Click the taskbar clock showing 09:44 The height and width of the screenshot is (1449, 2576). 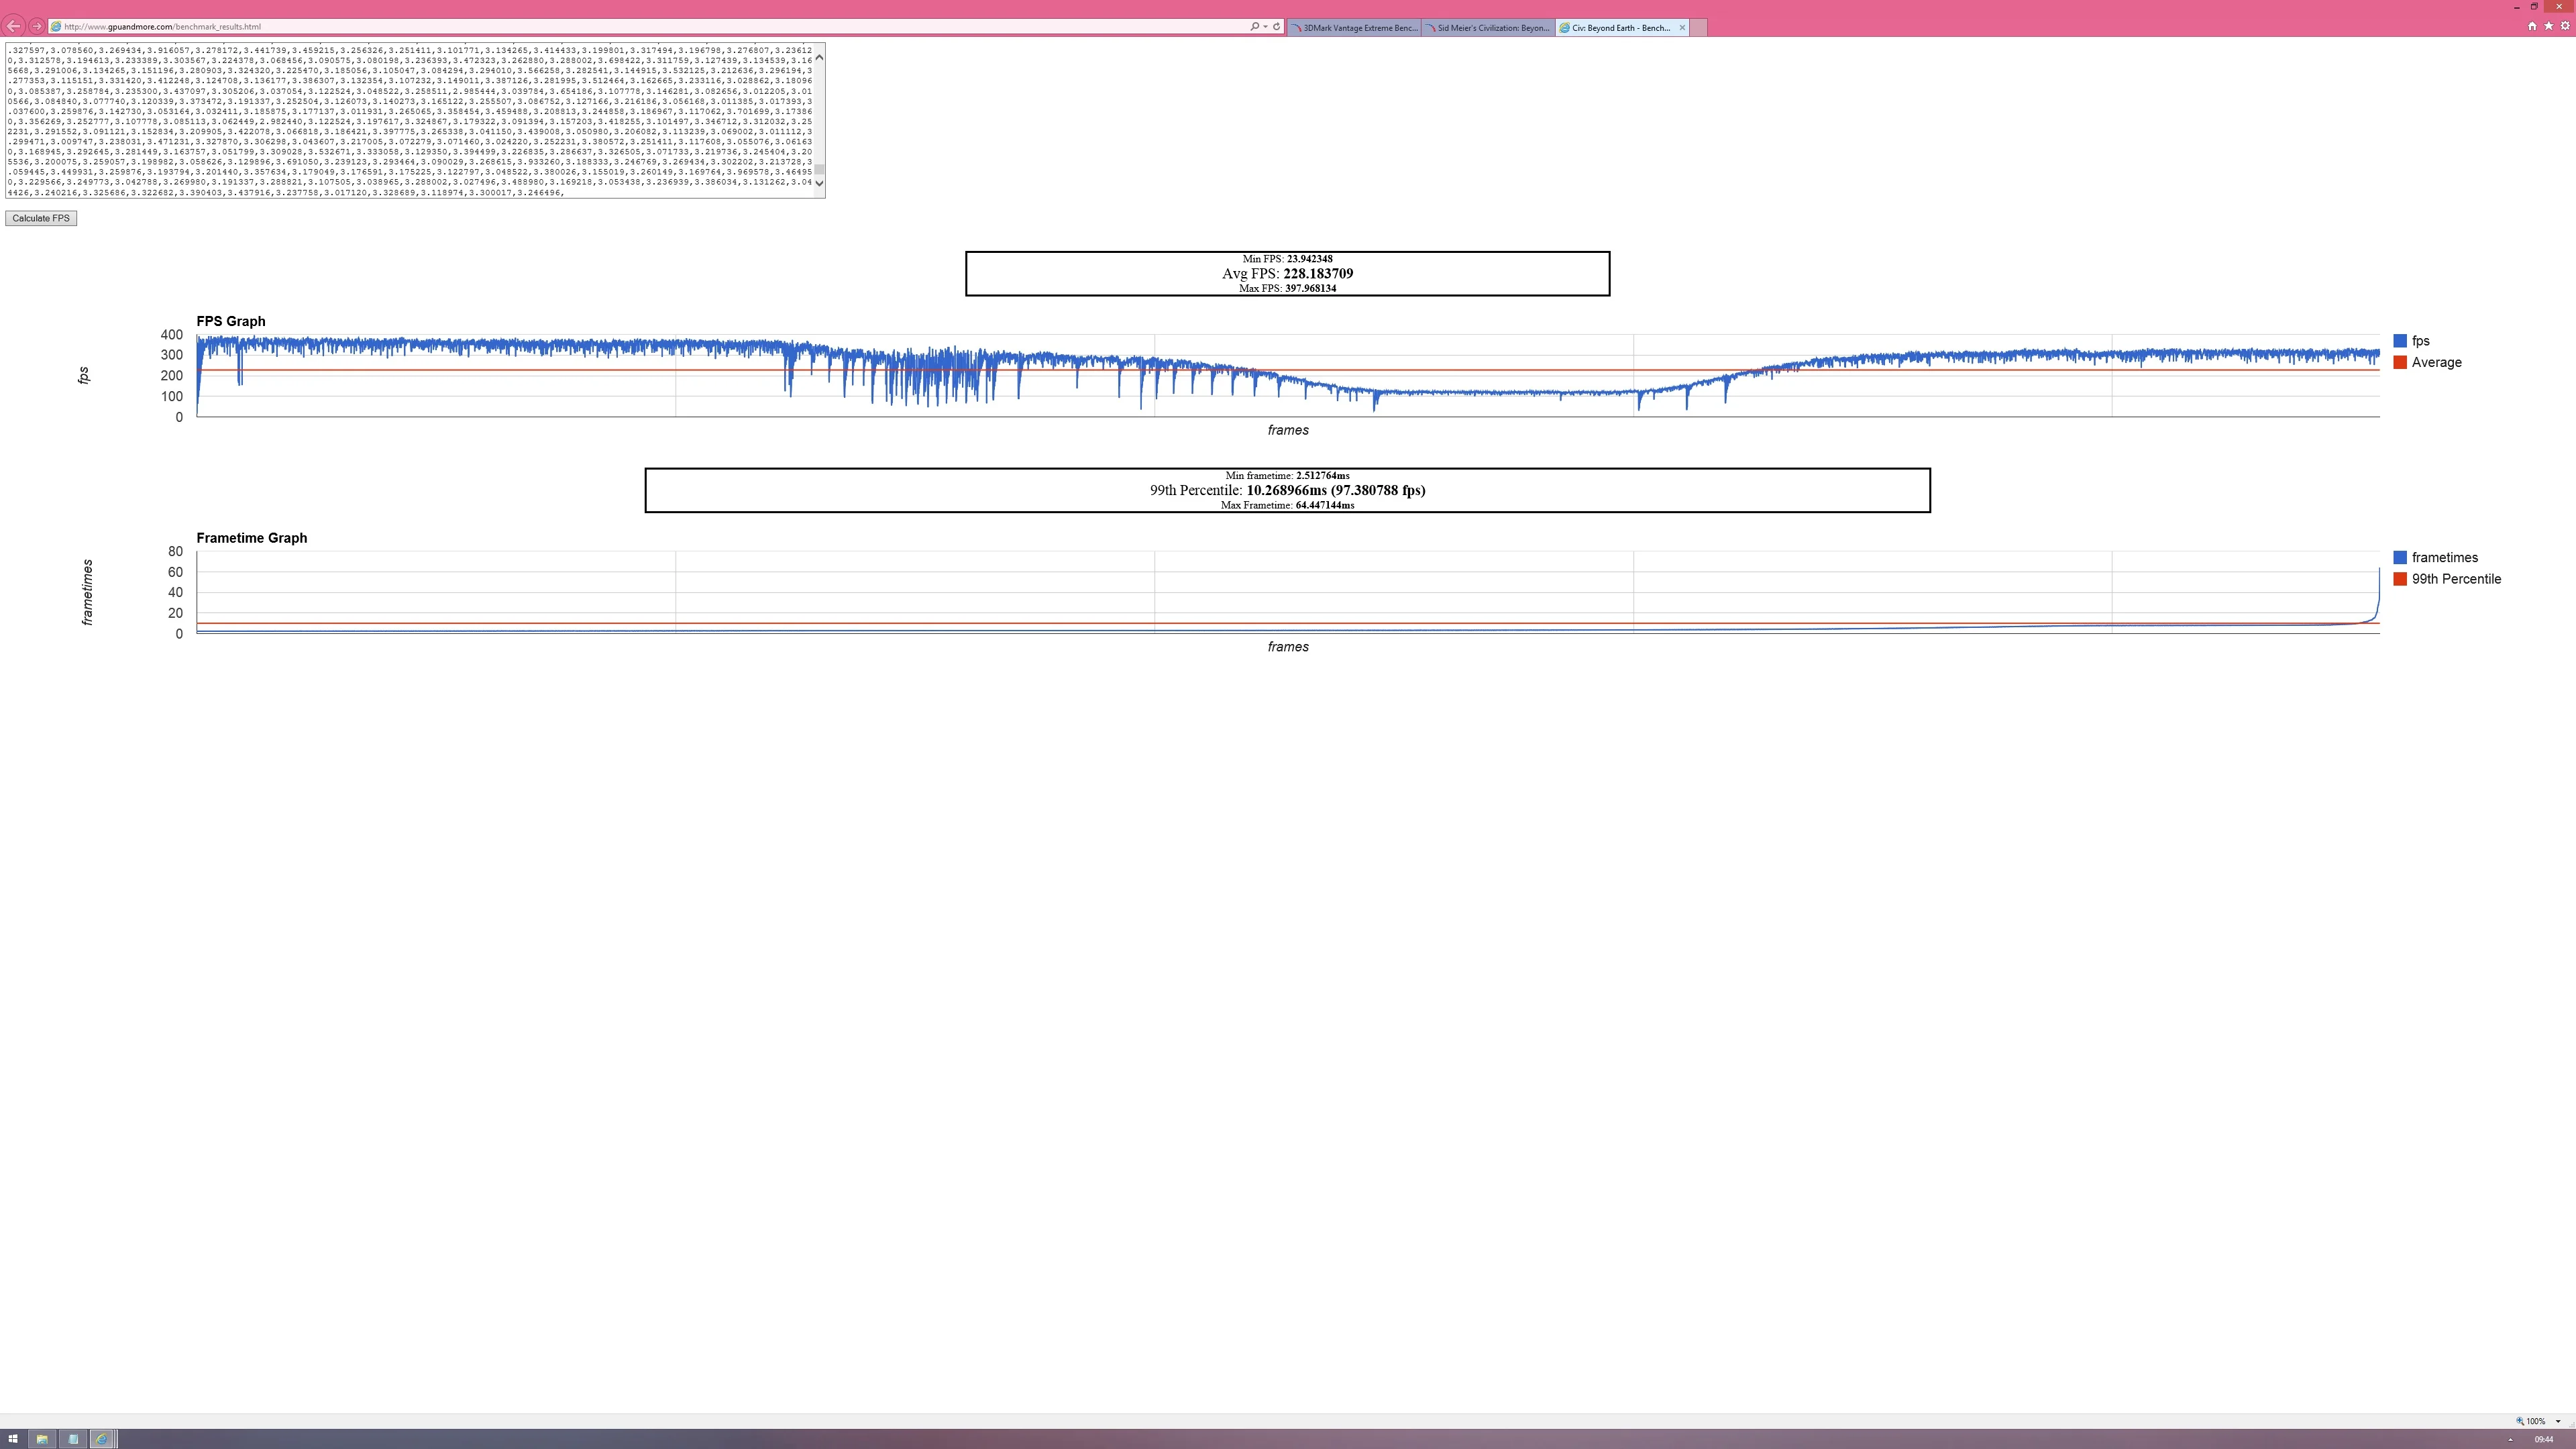pos(2544,1440)
